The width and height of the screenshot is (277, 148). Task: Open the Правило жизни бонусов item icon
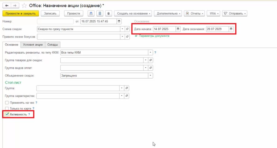tap(127, 37)
